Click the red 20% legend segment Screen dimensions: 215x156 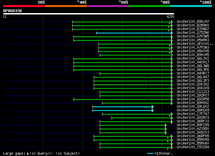24,6
